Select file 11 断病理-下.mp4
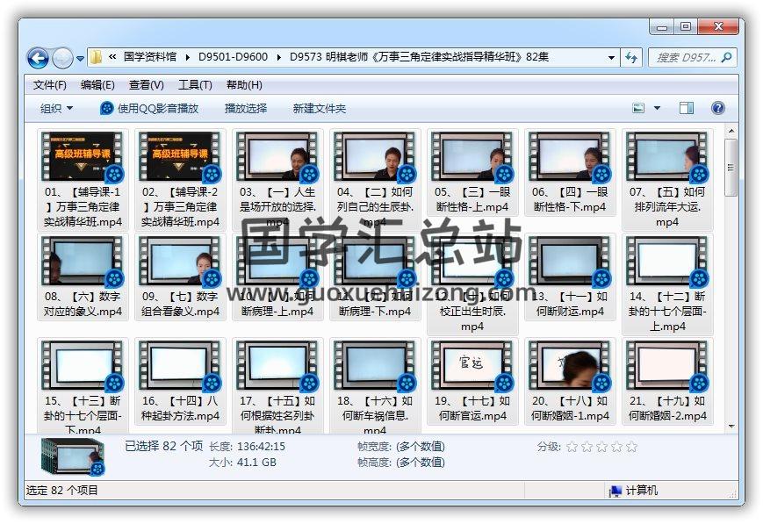763x524 pixels. coord(375,276)
